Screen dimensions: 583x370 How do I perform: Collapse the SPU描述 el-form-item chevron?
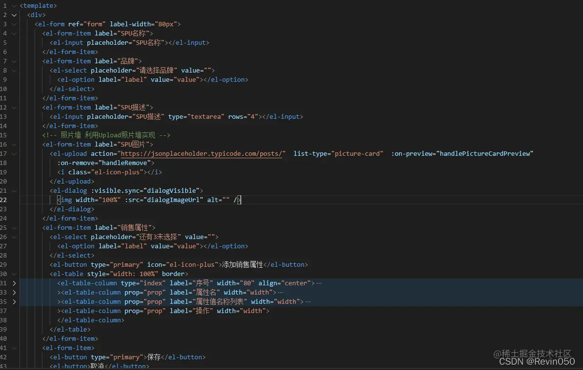(x=14, y=108)
